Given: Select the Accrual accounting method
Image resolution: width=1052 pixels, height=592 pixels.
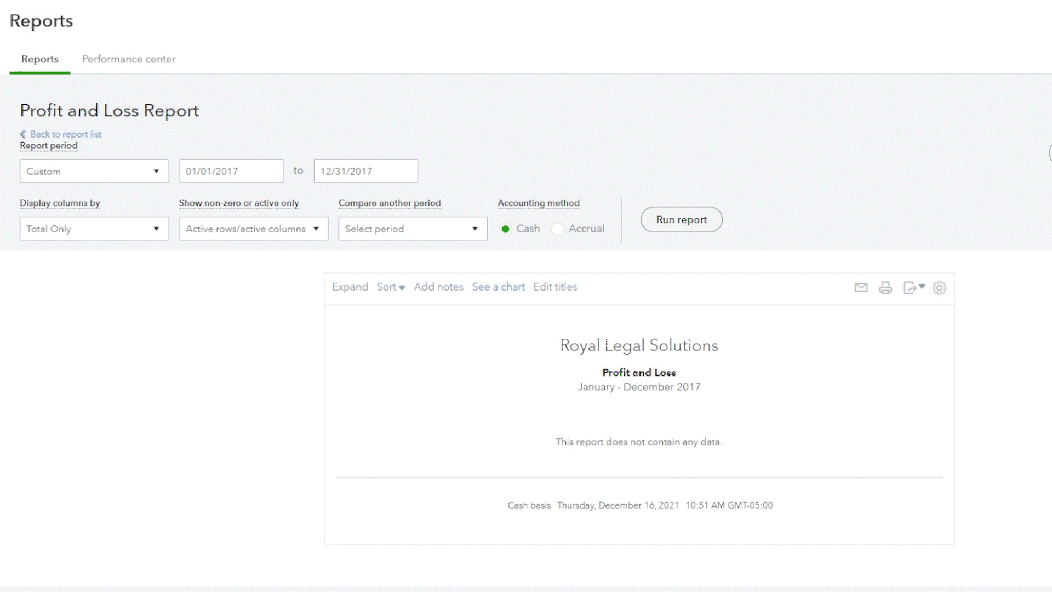Looking at the screenshot, I should pyautogui.click(x=558, y=229).
